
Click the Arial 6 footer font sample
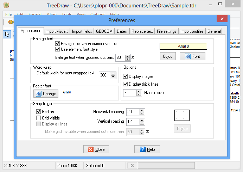click(x=67, y=92)
